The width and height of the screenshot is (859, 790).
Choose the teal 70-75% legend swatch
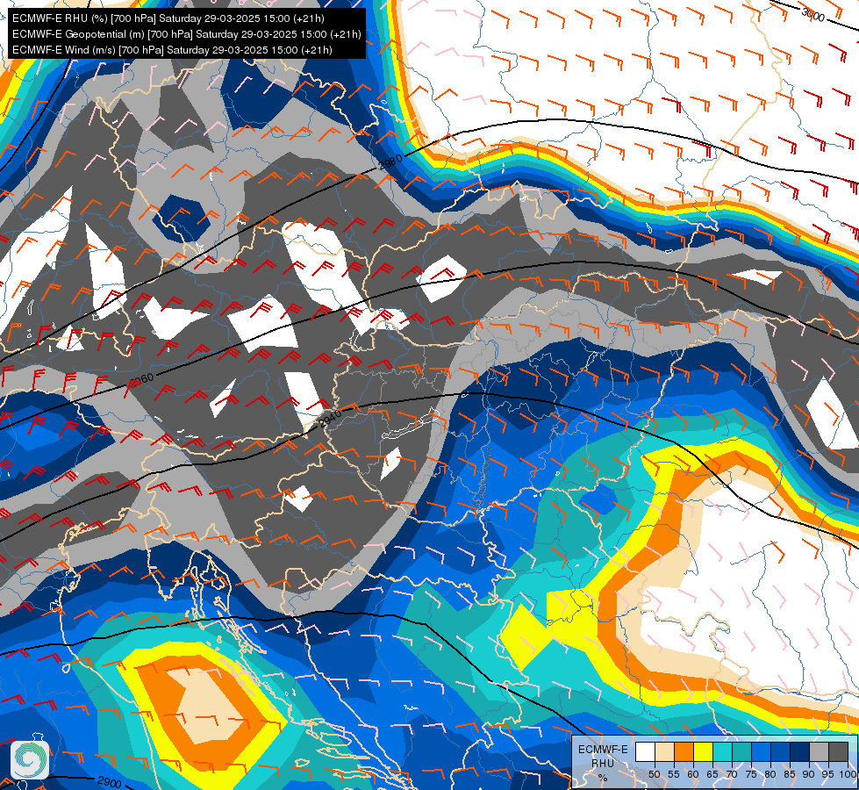click(741, 751)
